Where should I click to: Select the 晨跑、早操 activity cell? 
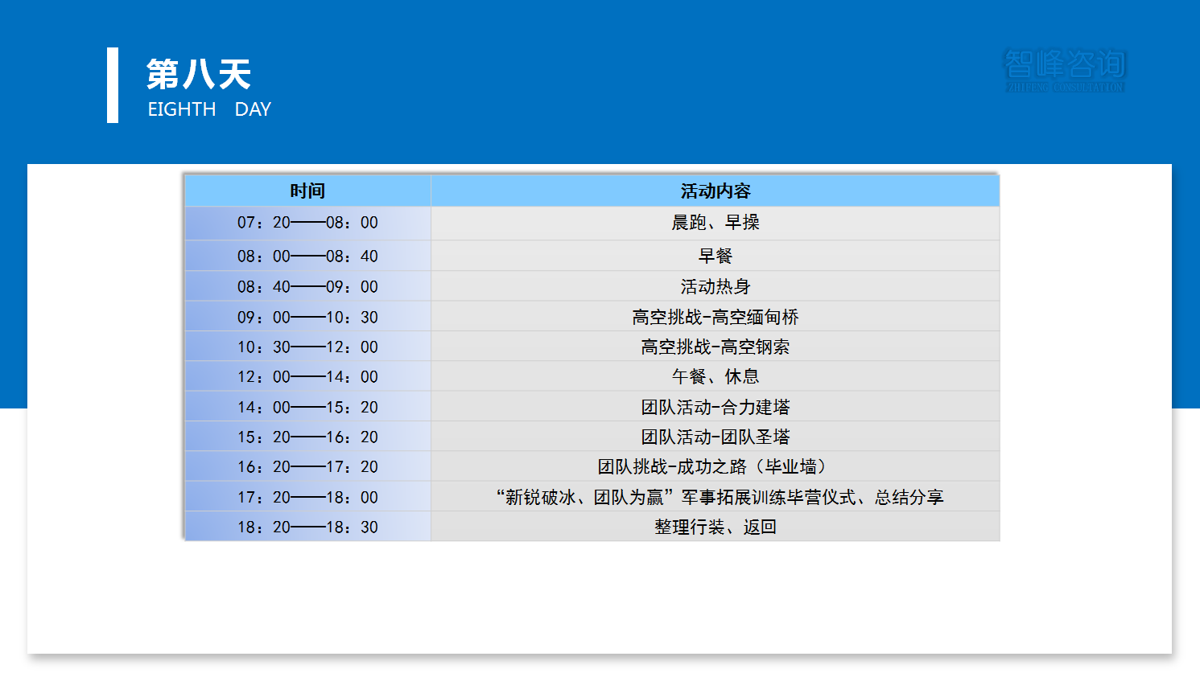coord(715,223)
